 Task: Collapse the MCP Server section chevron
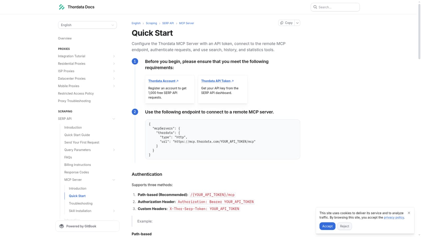tap(114, 180)
